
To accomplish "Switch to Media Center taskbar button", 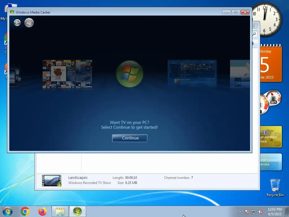I will pos(77,211).
